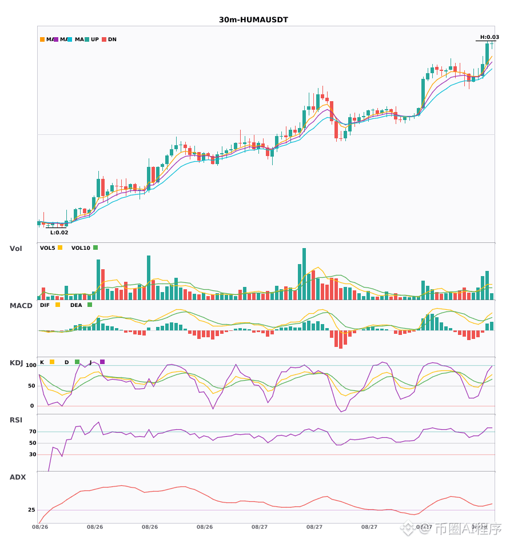Click the ADX panel label
Viewport: 506px width, 543px height.
point(18,477)
